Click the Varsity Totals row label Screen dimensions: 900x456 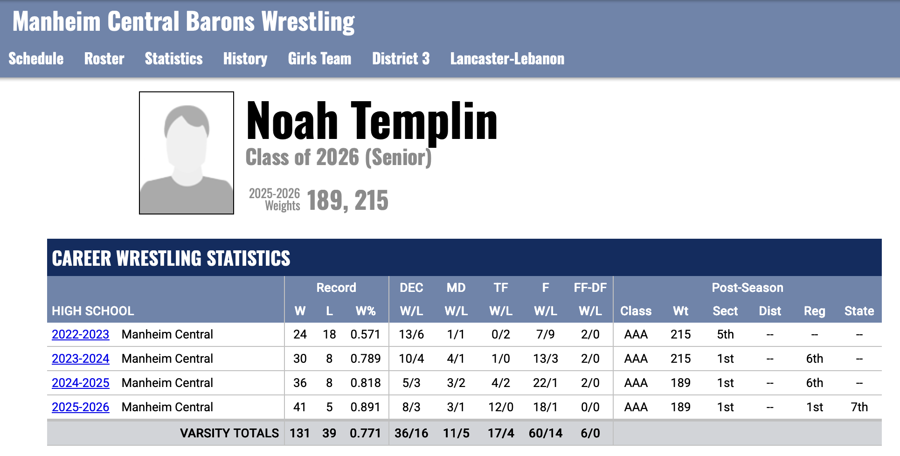(229, 433)
